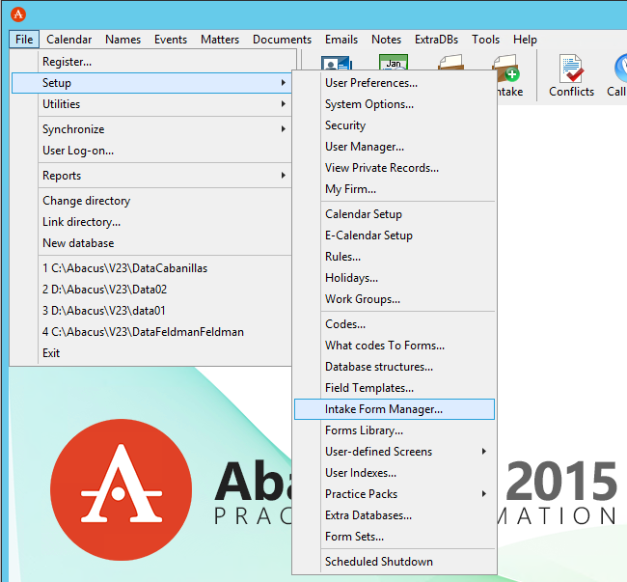Select Link directory... menu entry

point(152,222)
